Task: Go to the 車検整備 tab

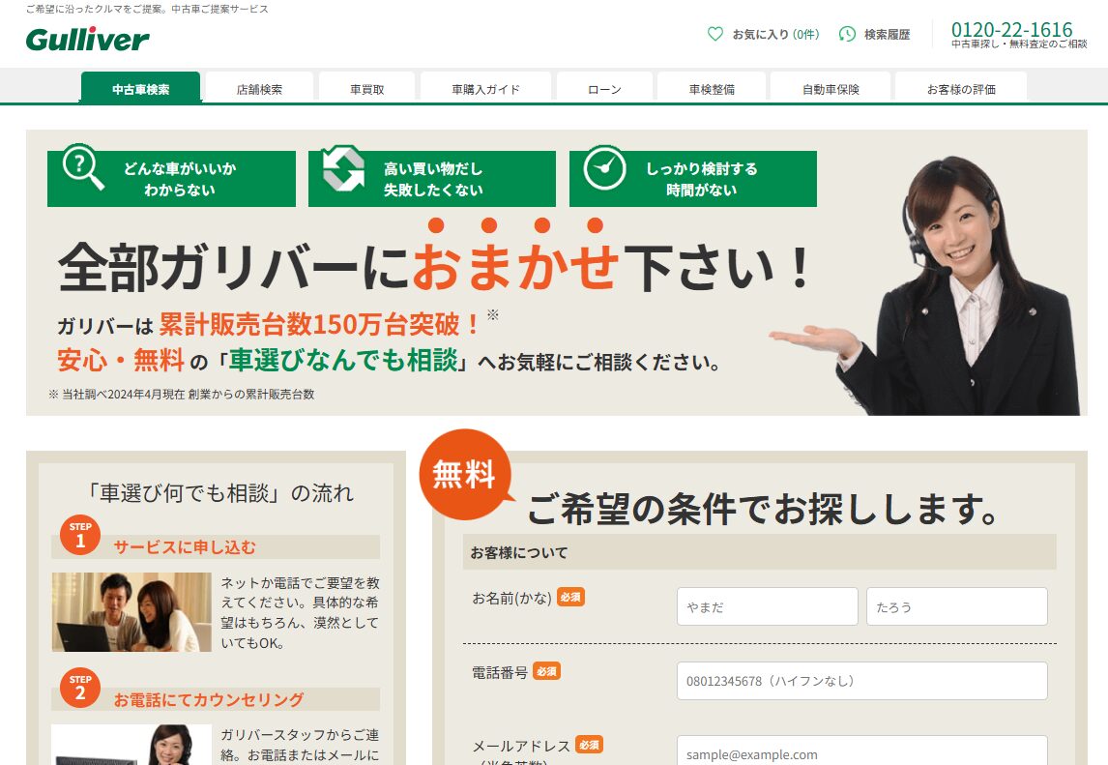Action: point(712,88)
